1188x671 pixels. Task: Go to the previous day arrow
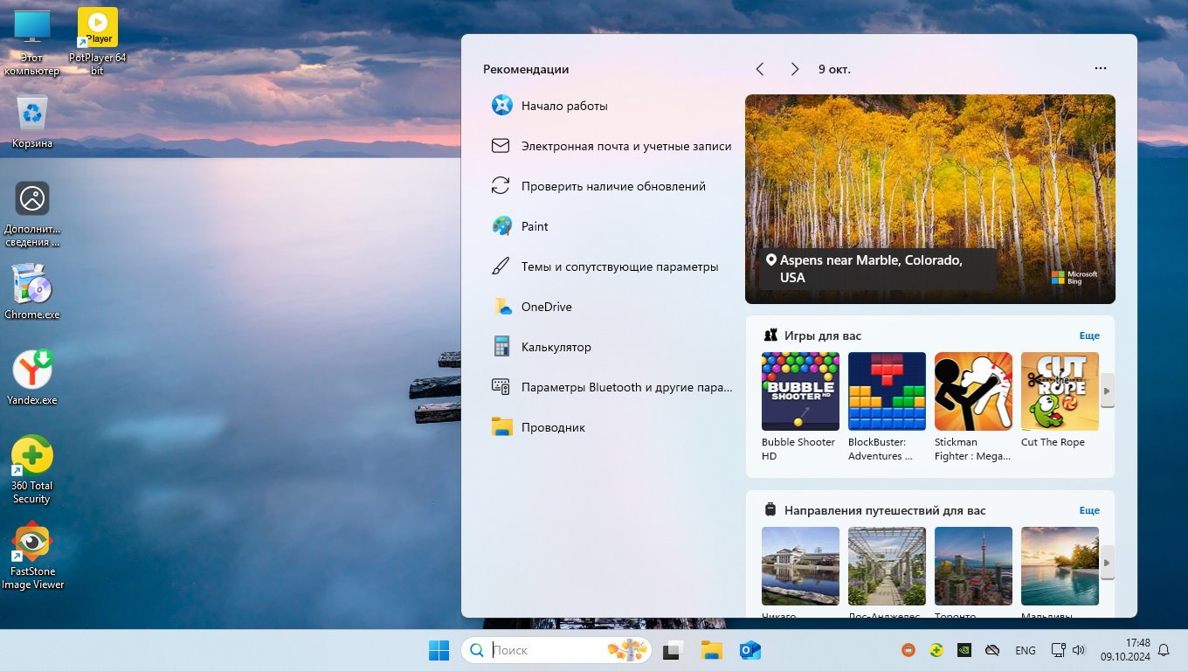[x=760, y=69]
